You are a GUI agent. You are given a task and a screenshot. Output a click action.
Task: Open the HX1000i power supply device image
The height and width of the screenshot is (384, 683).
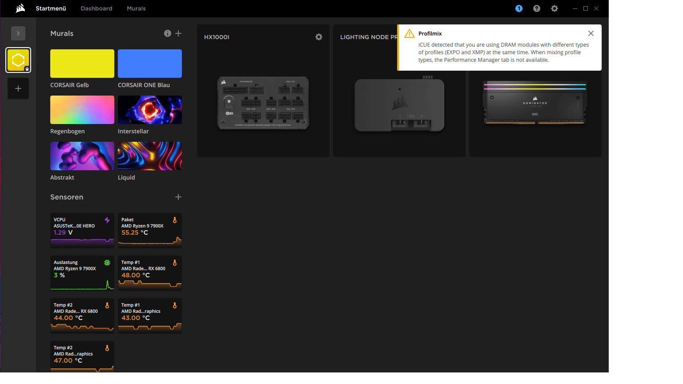click(263, 103)
